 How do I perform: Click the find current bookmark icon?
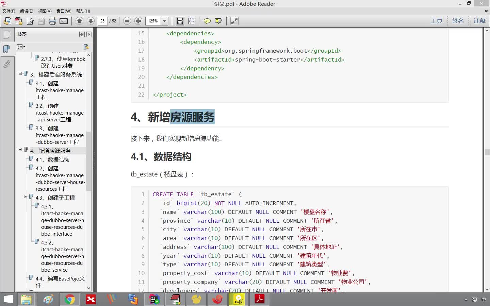(x=86, y=47)
